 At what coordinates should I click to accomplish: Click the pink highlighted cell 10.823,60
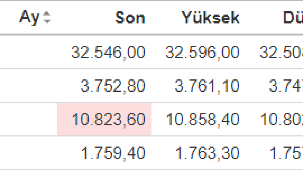point(108,119)
